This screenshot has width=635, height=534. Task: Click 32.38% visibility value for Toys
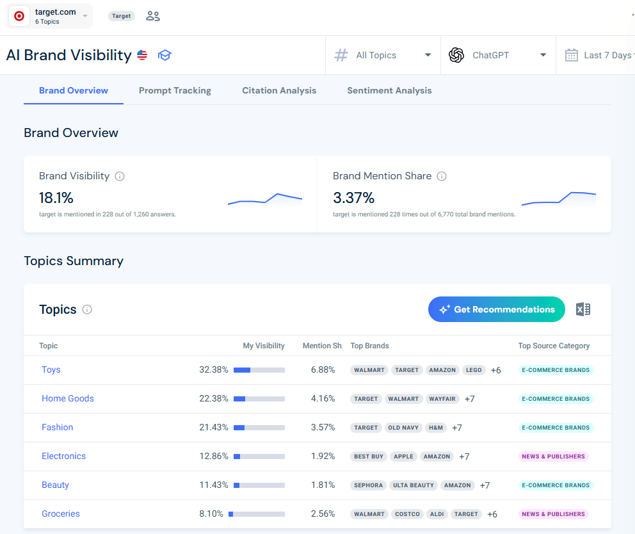click(x=213, y=370)
